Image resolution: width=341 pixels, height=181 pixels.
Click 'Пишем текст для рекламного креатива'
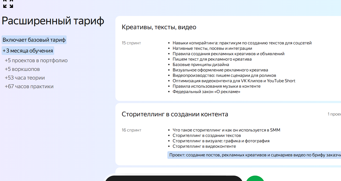click(x=212, y=59)
